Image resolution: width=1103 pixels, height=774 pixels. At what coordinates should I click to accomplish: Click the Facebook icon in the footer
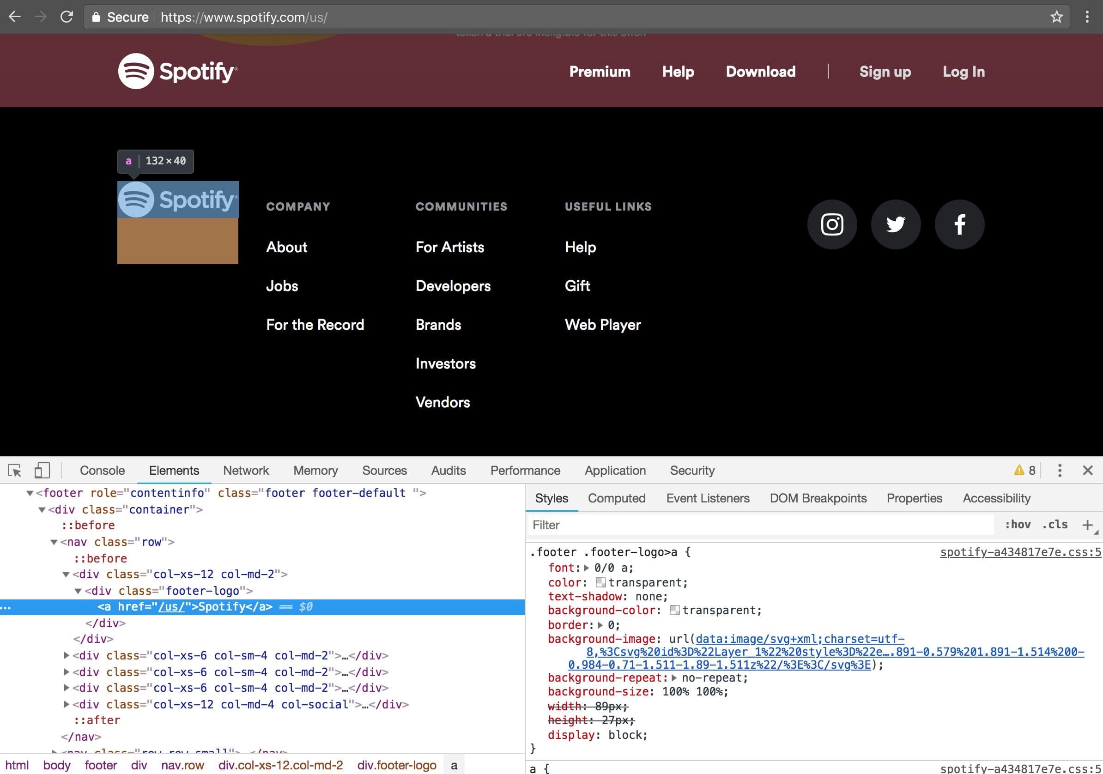pos(959,224)
